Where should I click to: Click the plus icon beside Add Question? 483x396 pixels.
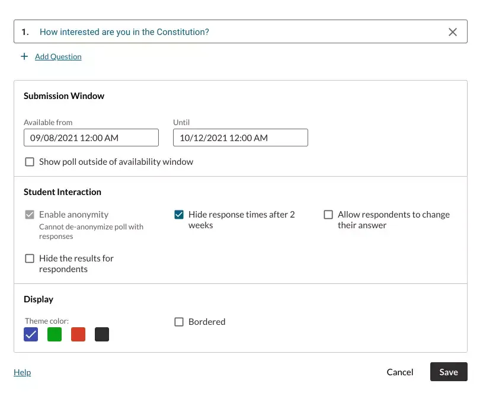[24, 56]
